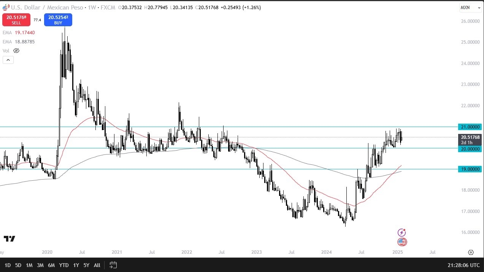This screenshot has width=484, height=272.
Task: Click the 21.00000 horizontal line price label
Action: point(470,127)
